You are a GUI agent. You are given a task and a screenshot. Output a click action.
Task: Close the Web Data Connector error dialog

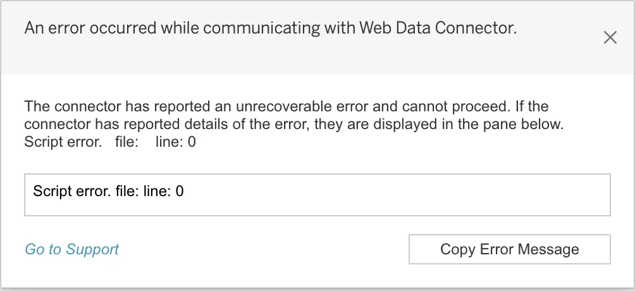pyautogui.click(x=610, y=38)
